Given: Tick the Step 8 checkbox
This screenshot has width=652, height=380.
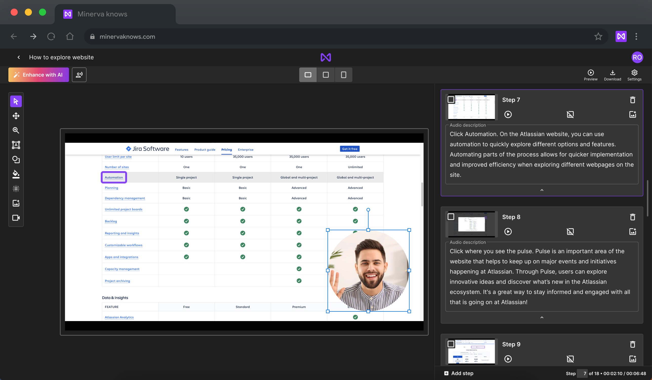Looking at the screenshot, I should click(x=451, y=217).
